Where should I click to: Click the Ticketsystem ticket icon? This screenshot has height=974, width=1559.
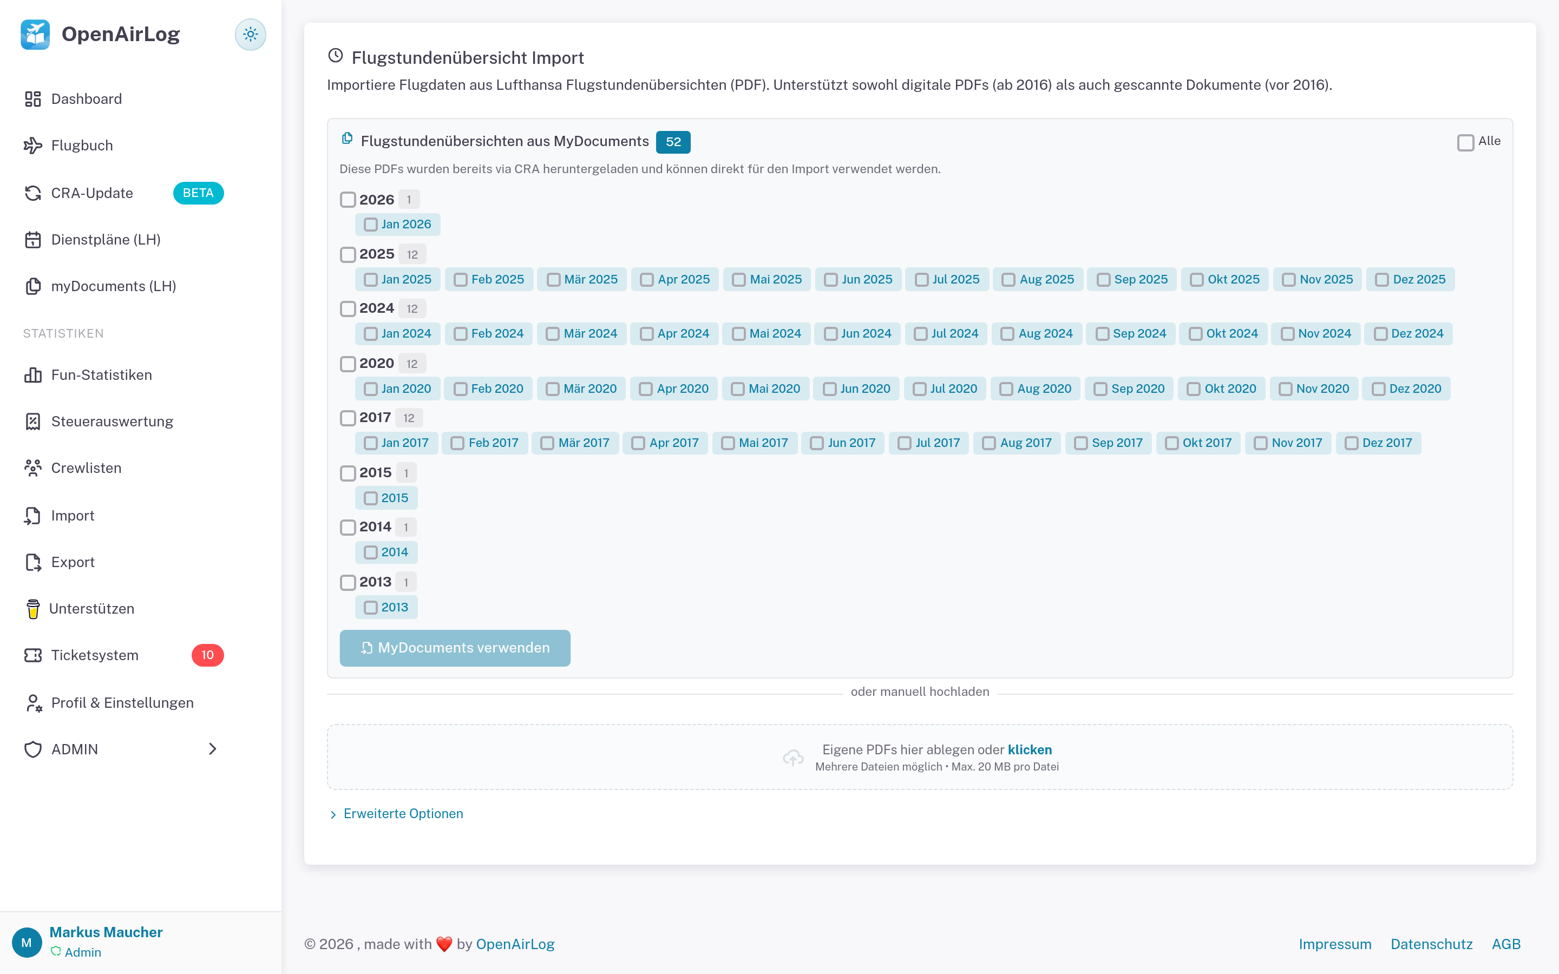tap(33, 655)
